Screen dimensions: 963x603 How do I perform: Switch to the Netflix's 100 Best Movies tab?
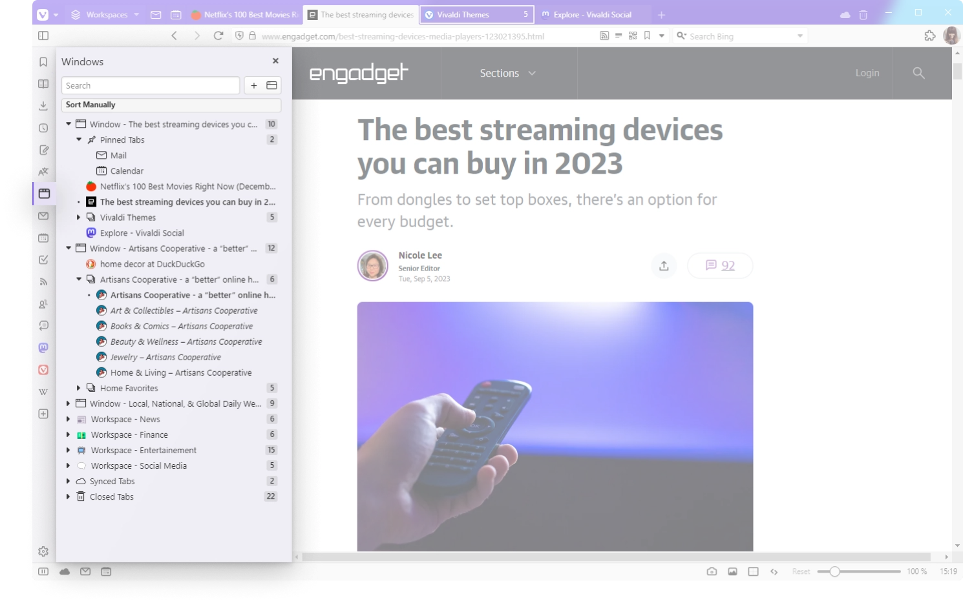click(x=245, y=14)
